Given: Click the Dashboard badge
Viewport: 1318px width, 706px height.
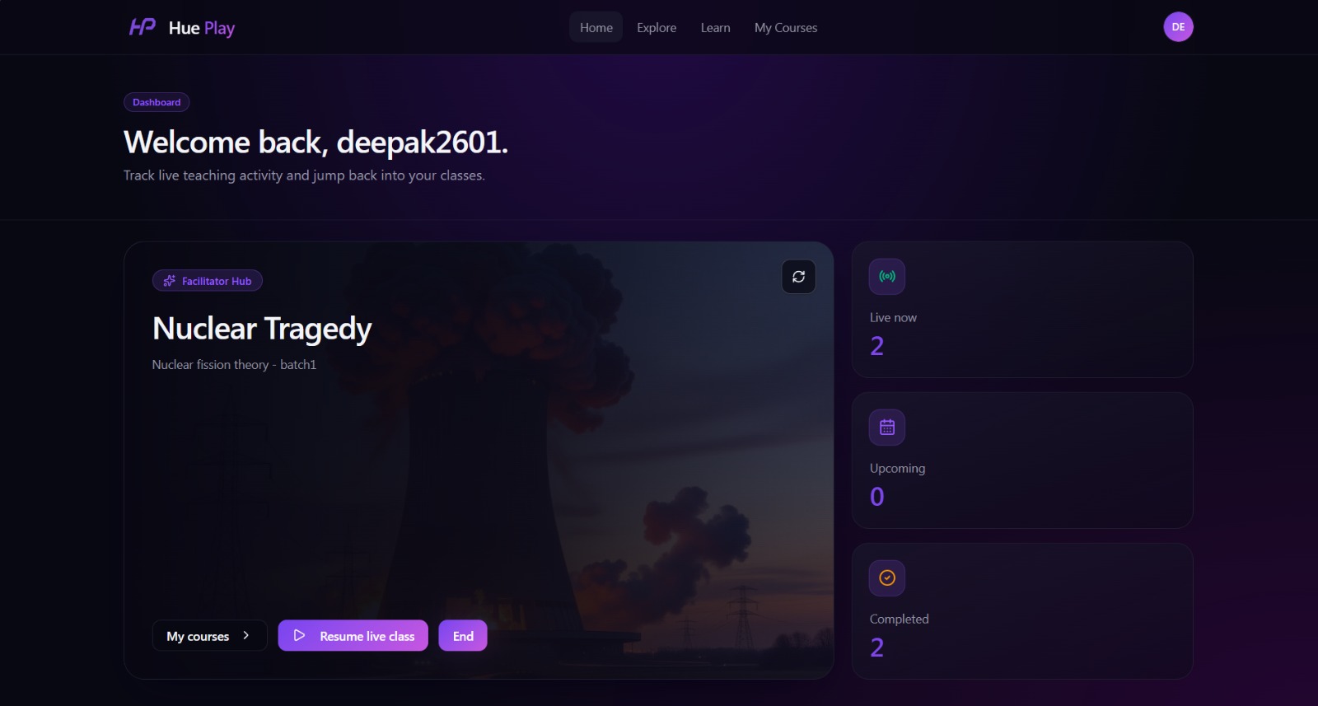Looking at the screenshot, I should point(157,102).
